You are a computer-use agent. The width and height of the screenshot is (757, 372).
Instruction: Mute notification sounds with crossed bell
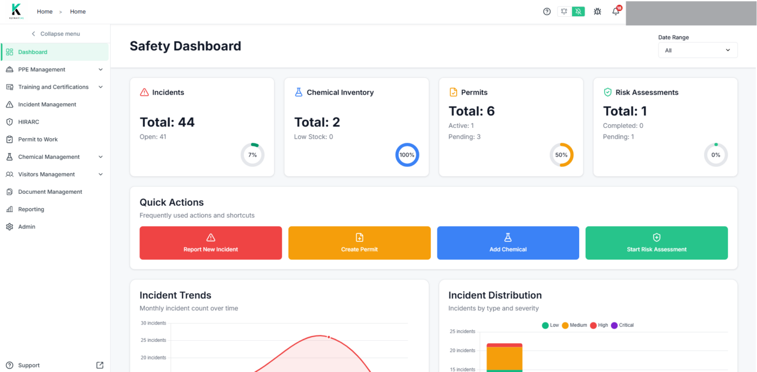tap(578, 11)
